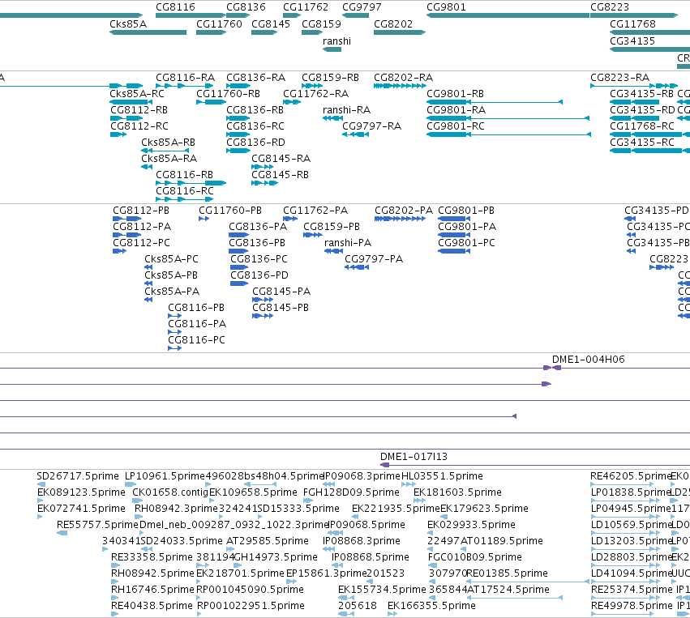The width and height of the screenshot is (690, 618).
Task: Select EST EK089123.5prime label
Action: tap(81, 492)
